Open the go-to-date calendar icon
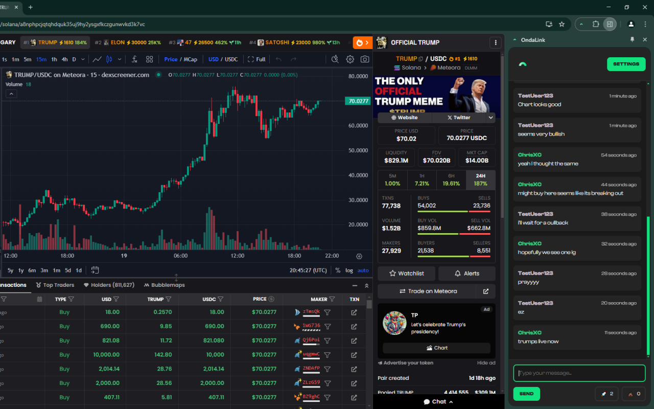 coord(95,270)
